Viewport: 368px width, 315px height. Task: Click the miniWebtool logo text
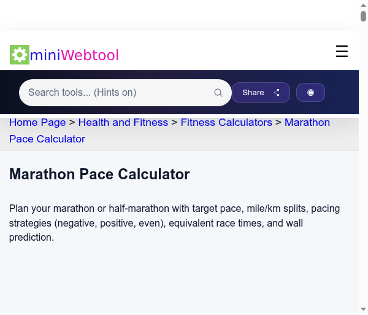pos(74,55)
